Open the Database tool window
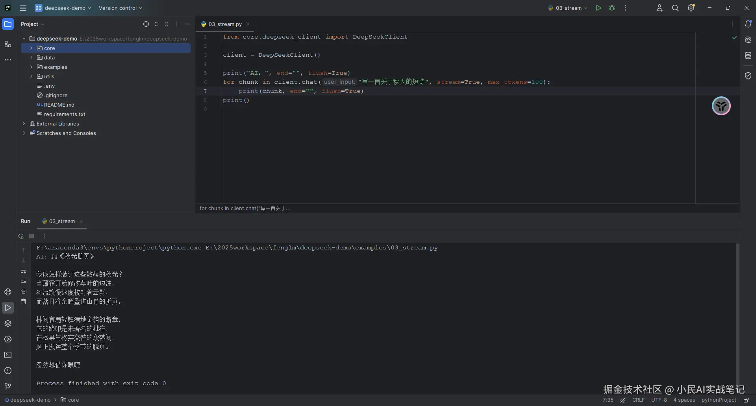The width and height of the screenshot is (756, 406). pyautogui.click(x=748, y=56)
